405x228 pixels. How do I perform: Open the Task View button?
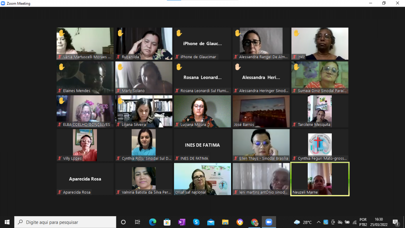pyautogui.click(x=137, y=222)
